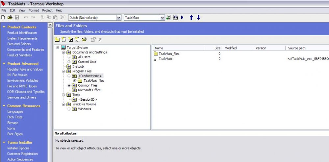Collapse the Common Resources sidebar section
The width and height of the screenshot is (329, 162).
(4, 106)
